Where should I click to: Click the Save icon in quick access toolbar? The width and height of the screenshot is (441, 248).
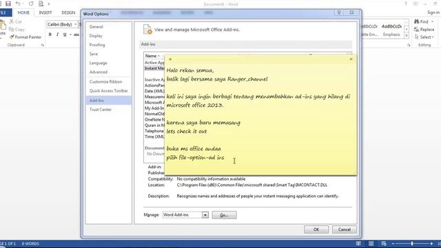(8, 3)
